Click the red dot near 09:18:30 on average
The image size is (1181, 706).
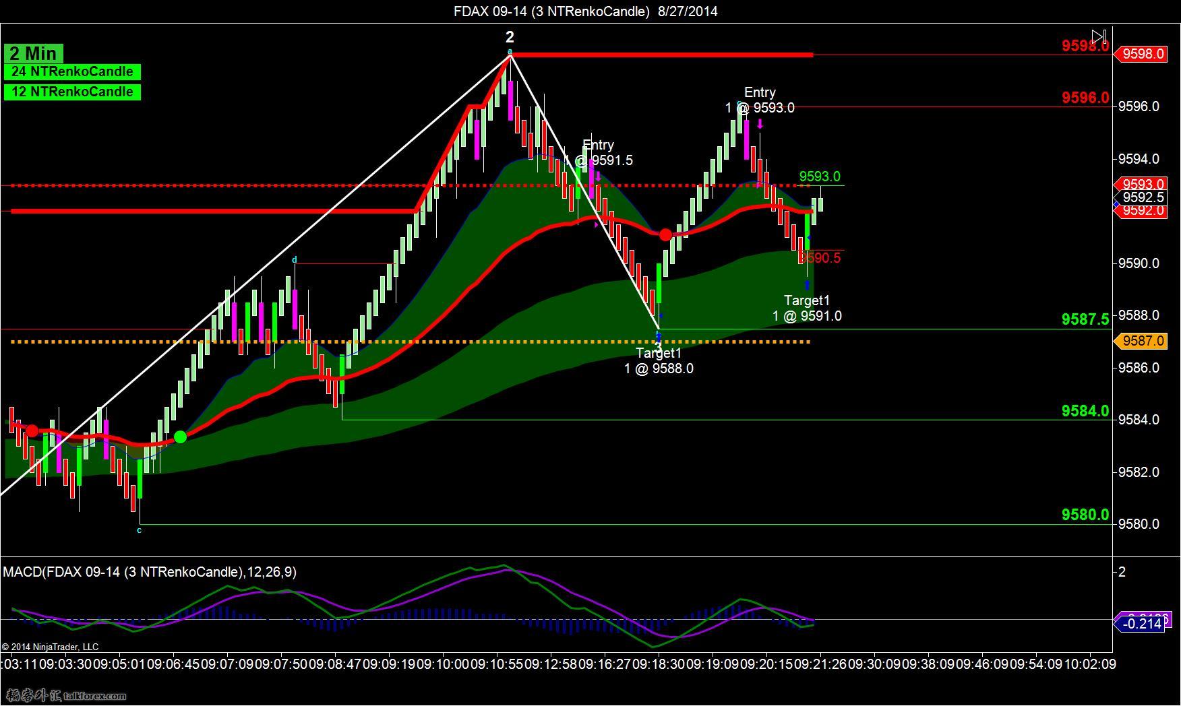click(x=665, y=234)
